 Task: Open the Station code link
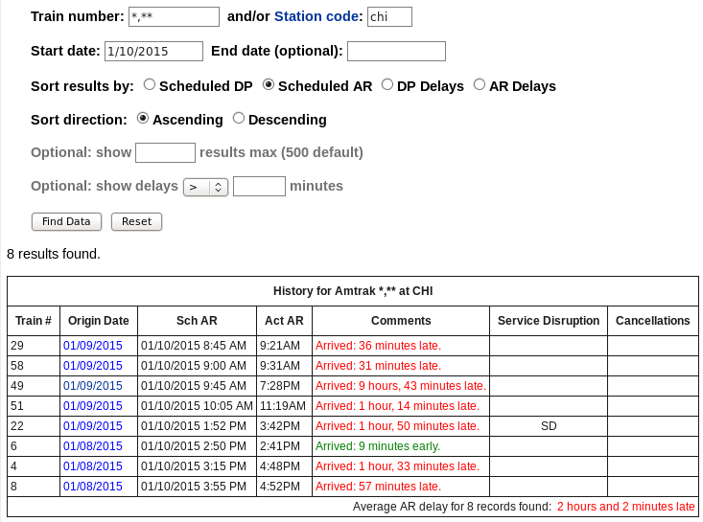(x=316, y=16)
